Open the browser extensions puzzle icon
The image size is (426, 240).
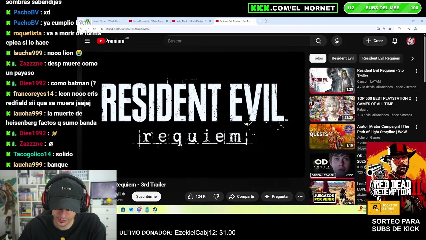pyautogui.click(x=399, y=29)
